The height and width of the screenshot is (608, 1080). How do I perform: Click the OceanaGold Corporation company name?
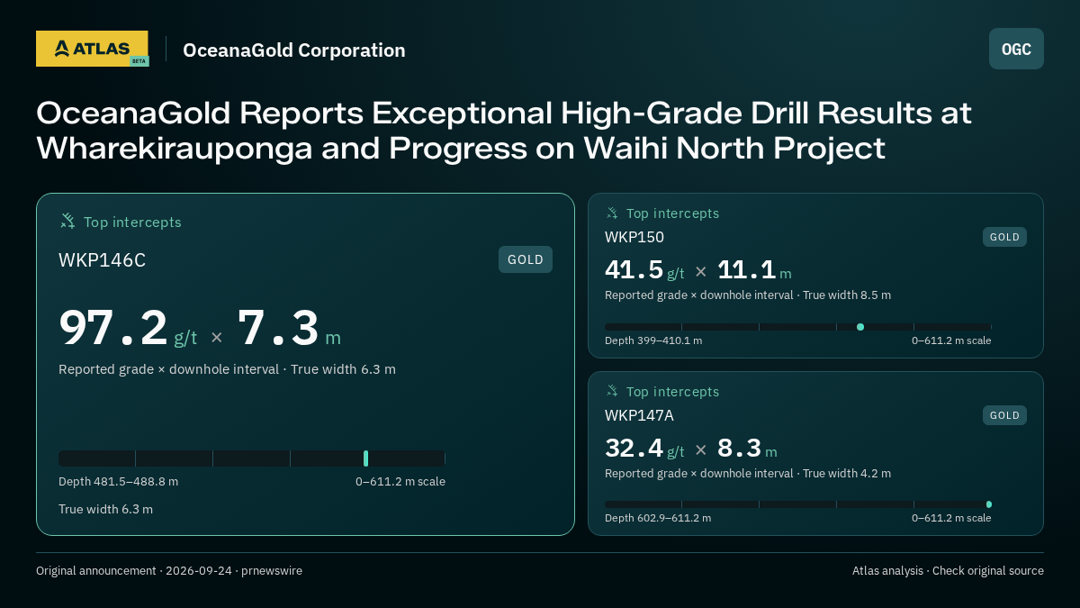click(x=294, y=50)
